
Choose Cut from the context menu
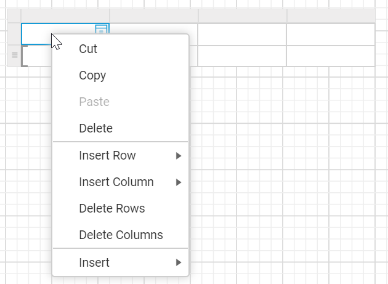click(x=121, y=49)
